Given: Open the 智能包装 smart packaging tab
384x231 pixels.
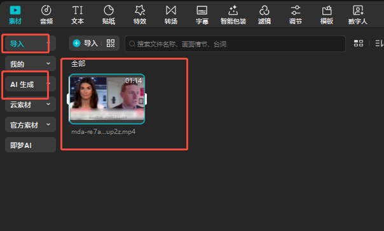Looking at the screenshot, I should (233, 15).
